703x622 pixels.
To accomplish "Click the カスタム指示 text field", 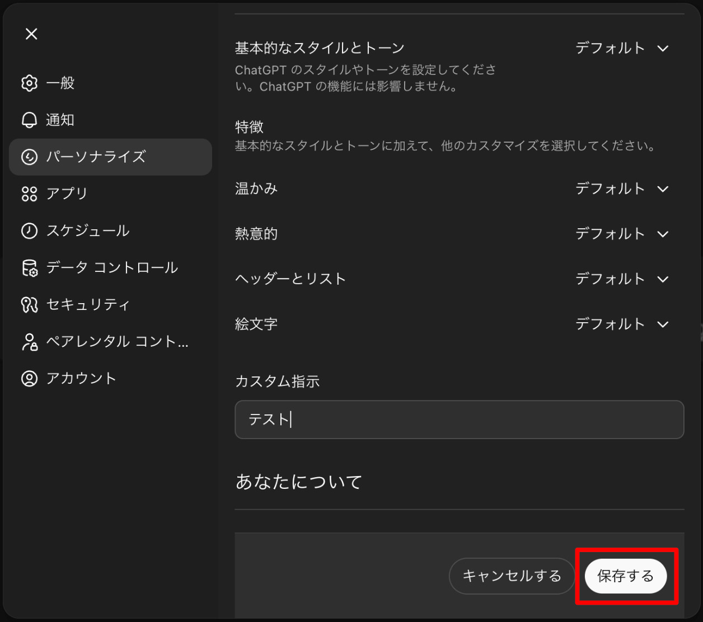I will 459,420.
